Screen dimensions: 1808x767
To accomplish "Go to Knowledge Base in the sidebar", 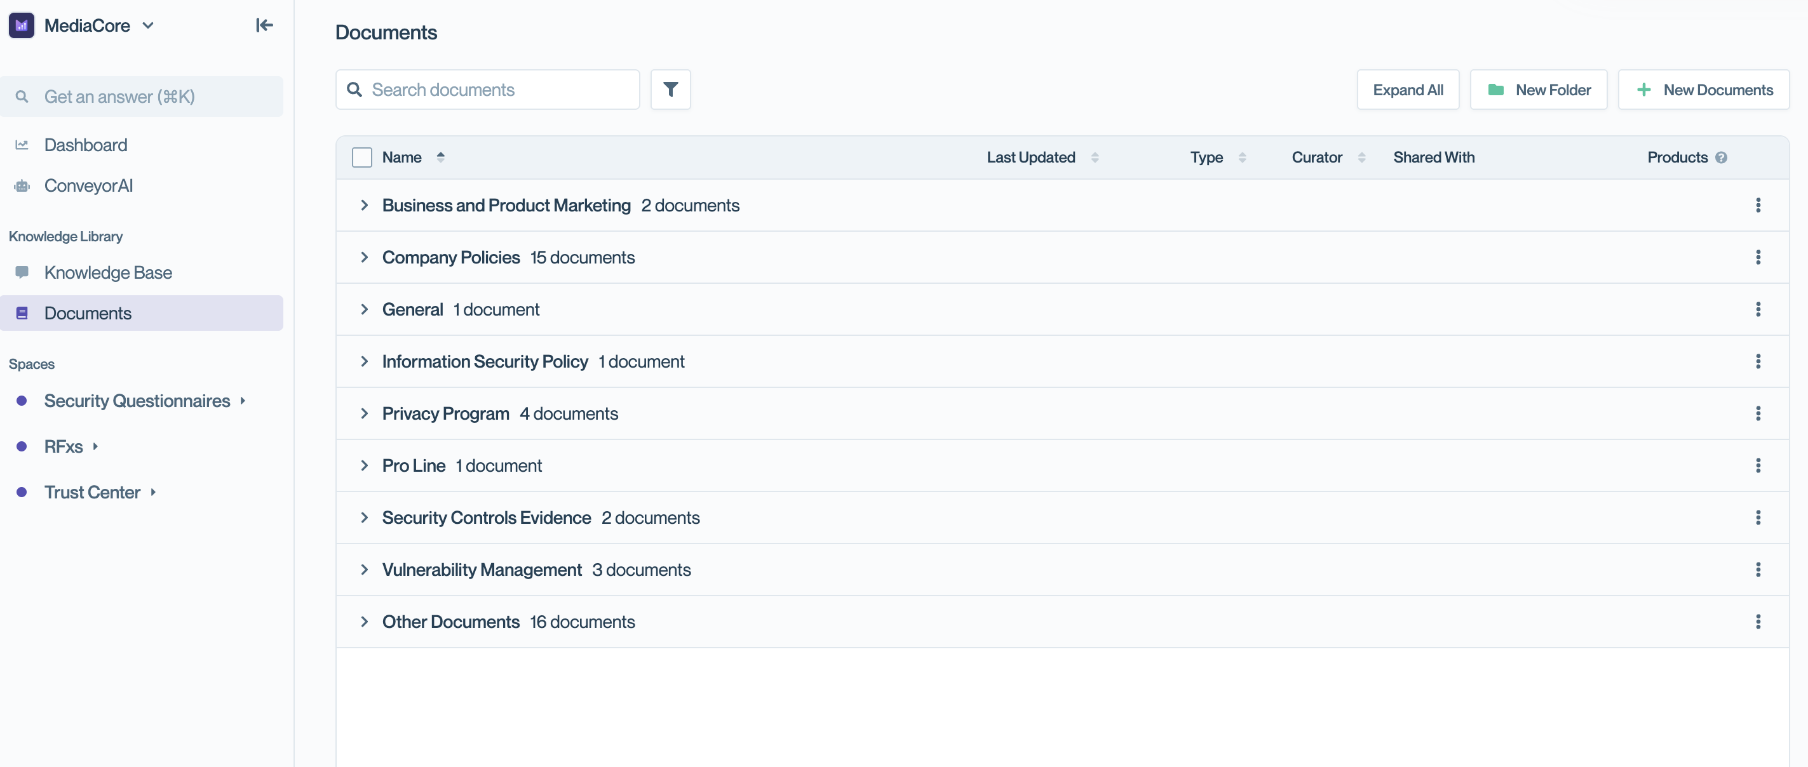I will [x=107, y=272].
